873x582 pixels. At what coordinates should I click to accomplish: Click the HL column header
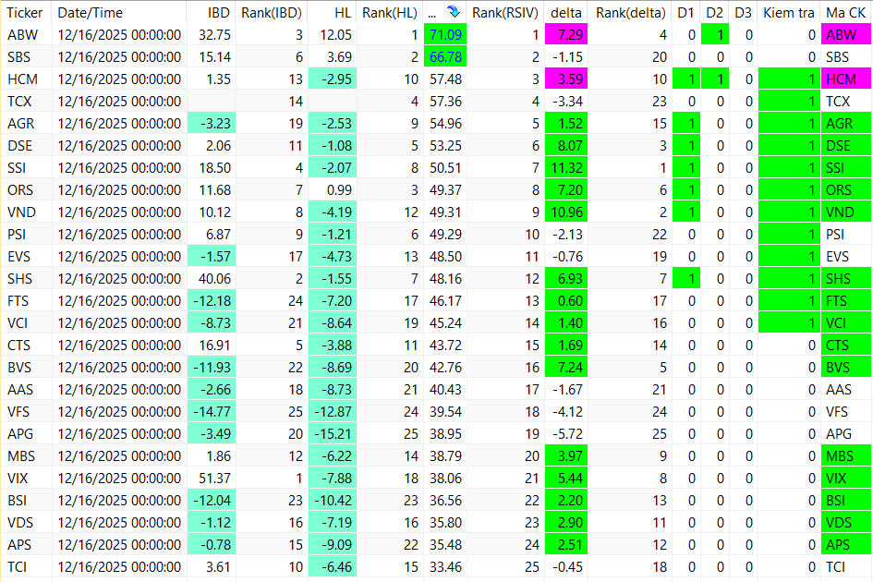click(343, 12)
